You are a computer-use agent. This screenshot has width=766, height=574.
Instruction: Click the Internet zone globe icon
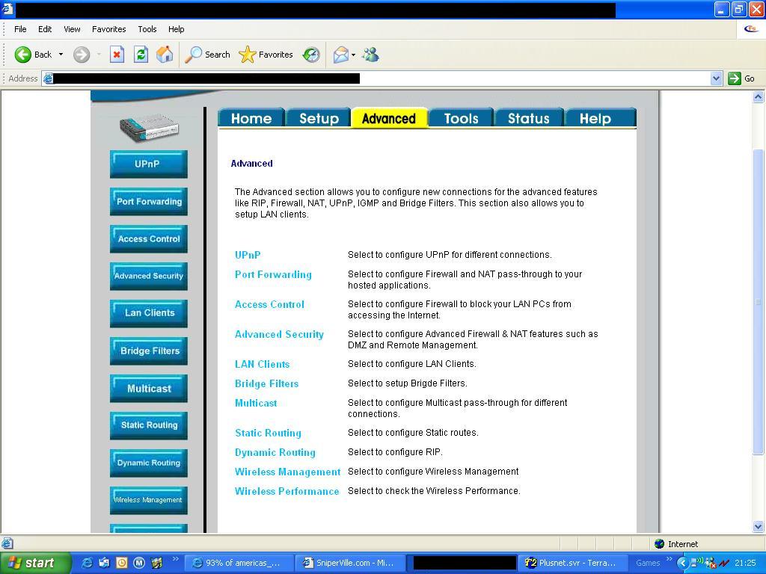[x=659, y=544]
